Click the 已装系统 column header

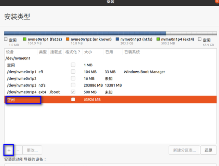coord(132,52)
